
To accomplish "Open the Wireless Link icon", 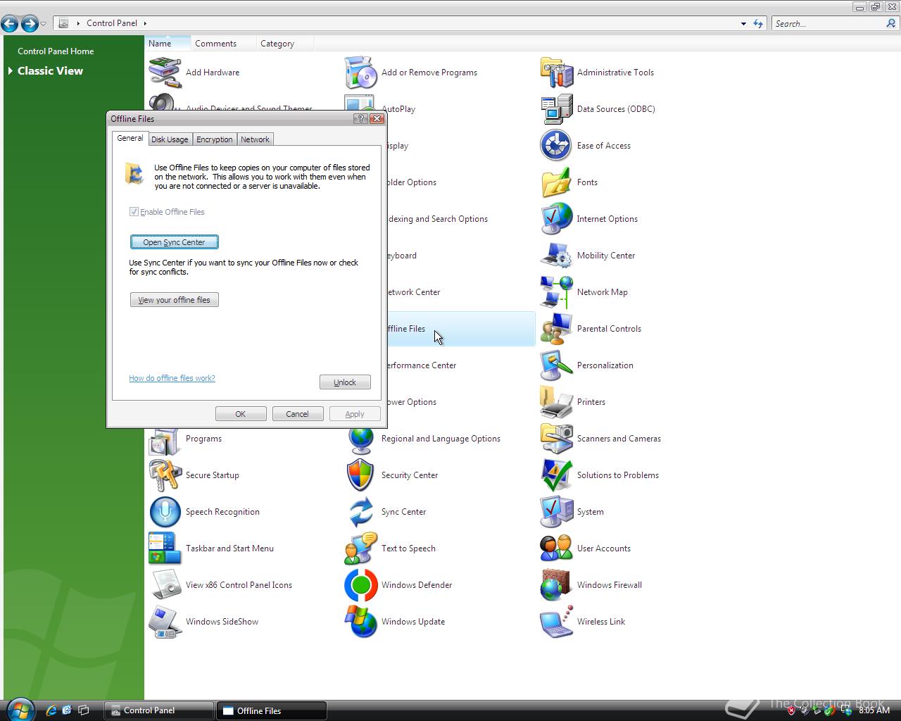I will pyautogui.click(x=556, y=622).
